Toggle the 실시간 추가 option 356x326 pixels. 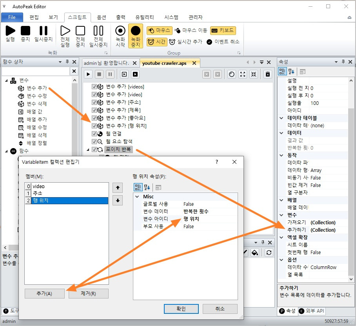pos(185,42)
